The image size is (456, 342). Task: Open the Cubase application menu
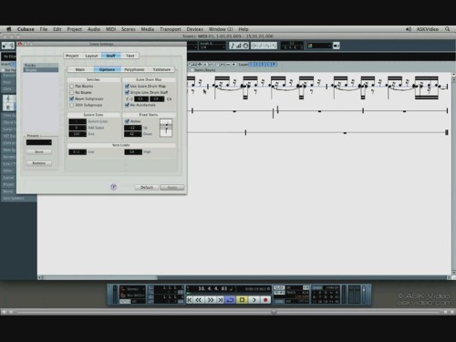coord(26,29)
